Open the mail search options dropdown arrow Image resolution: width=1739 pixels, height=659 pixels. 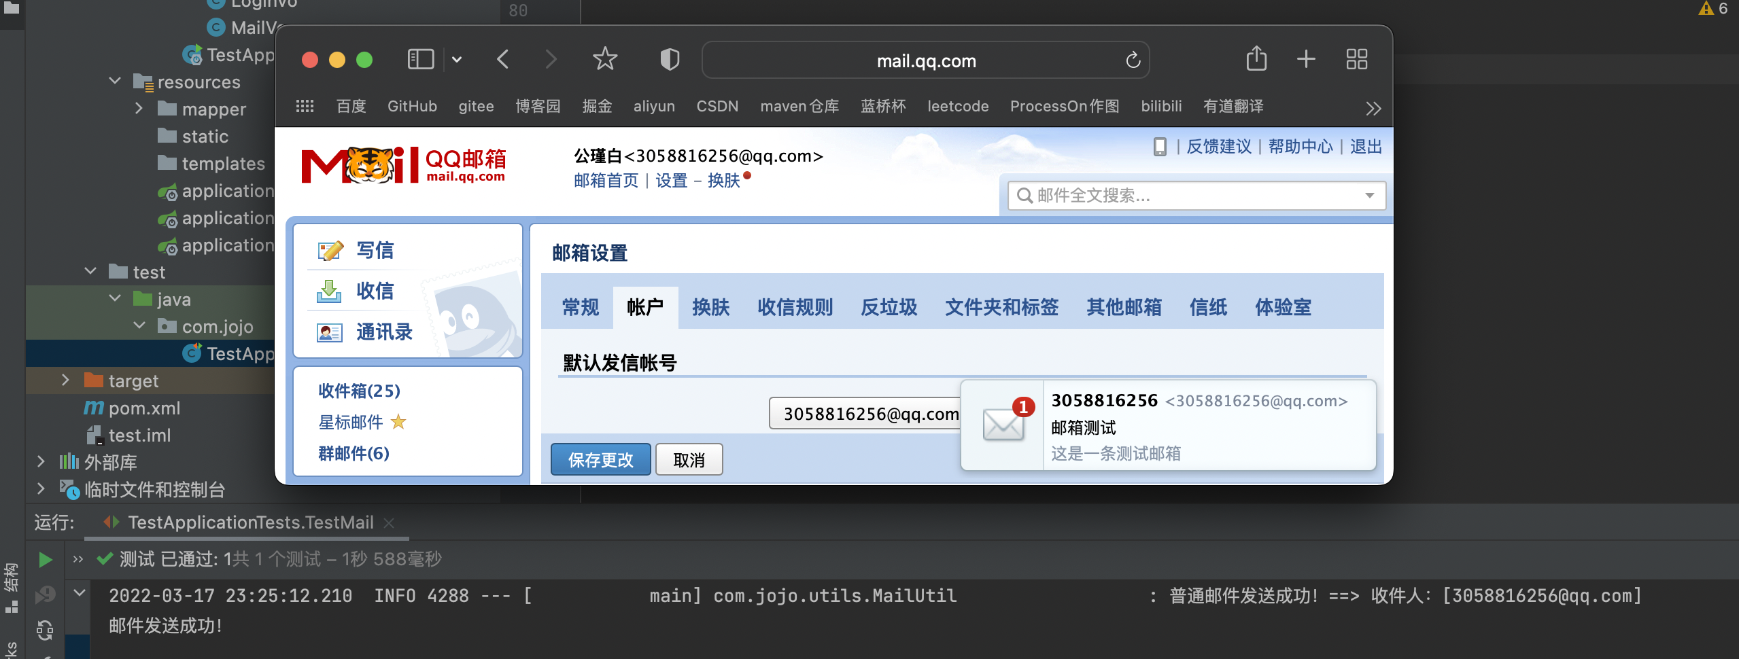tap(1370, 196)
